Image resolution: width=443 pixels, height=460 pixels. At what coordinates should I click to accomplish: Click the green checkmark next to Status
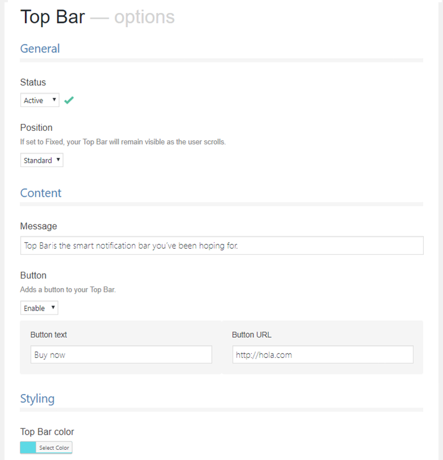69,100
